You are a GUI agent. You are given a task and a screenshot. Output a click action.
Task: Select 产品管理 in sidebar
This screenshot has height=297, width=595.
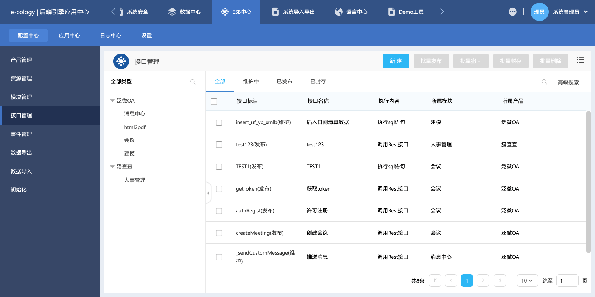tap(50, 60)
